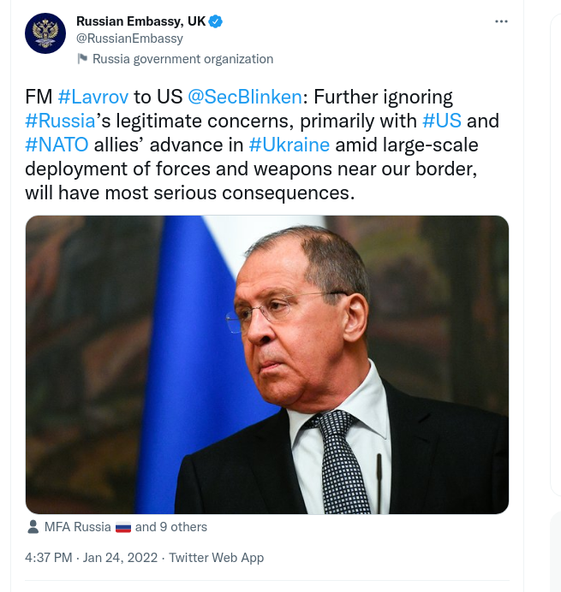The height and width of the screenshot is (592, 561).
Task: Open the #Lavrov hashtag
Action: click(93, 97)
